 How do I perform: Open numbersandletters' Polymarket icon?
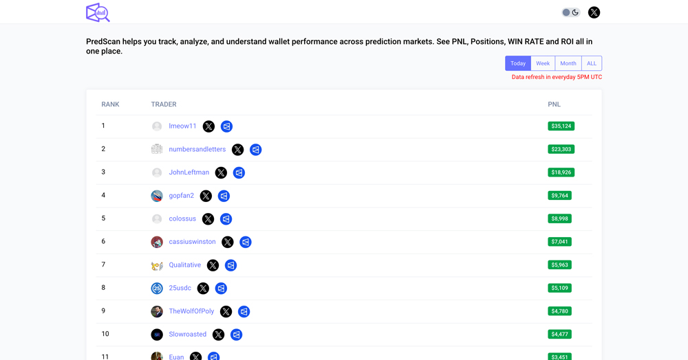(x=256, y=150)
